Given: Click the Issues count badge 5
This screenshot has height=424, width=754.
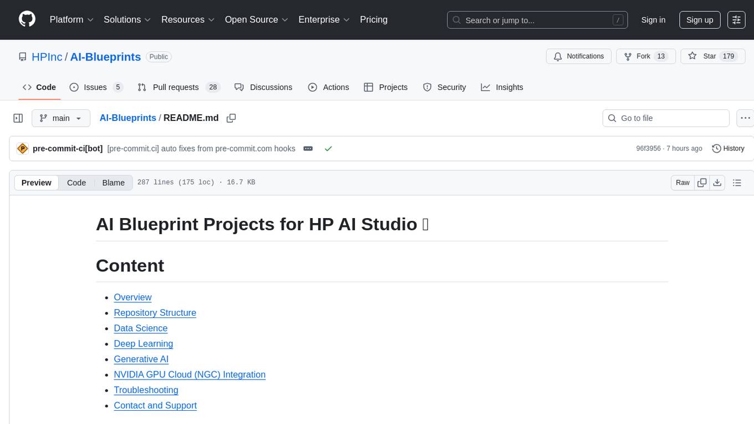Looking at the screenshot, I should click(117, 87).
